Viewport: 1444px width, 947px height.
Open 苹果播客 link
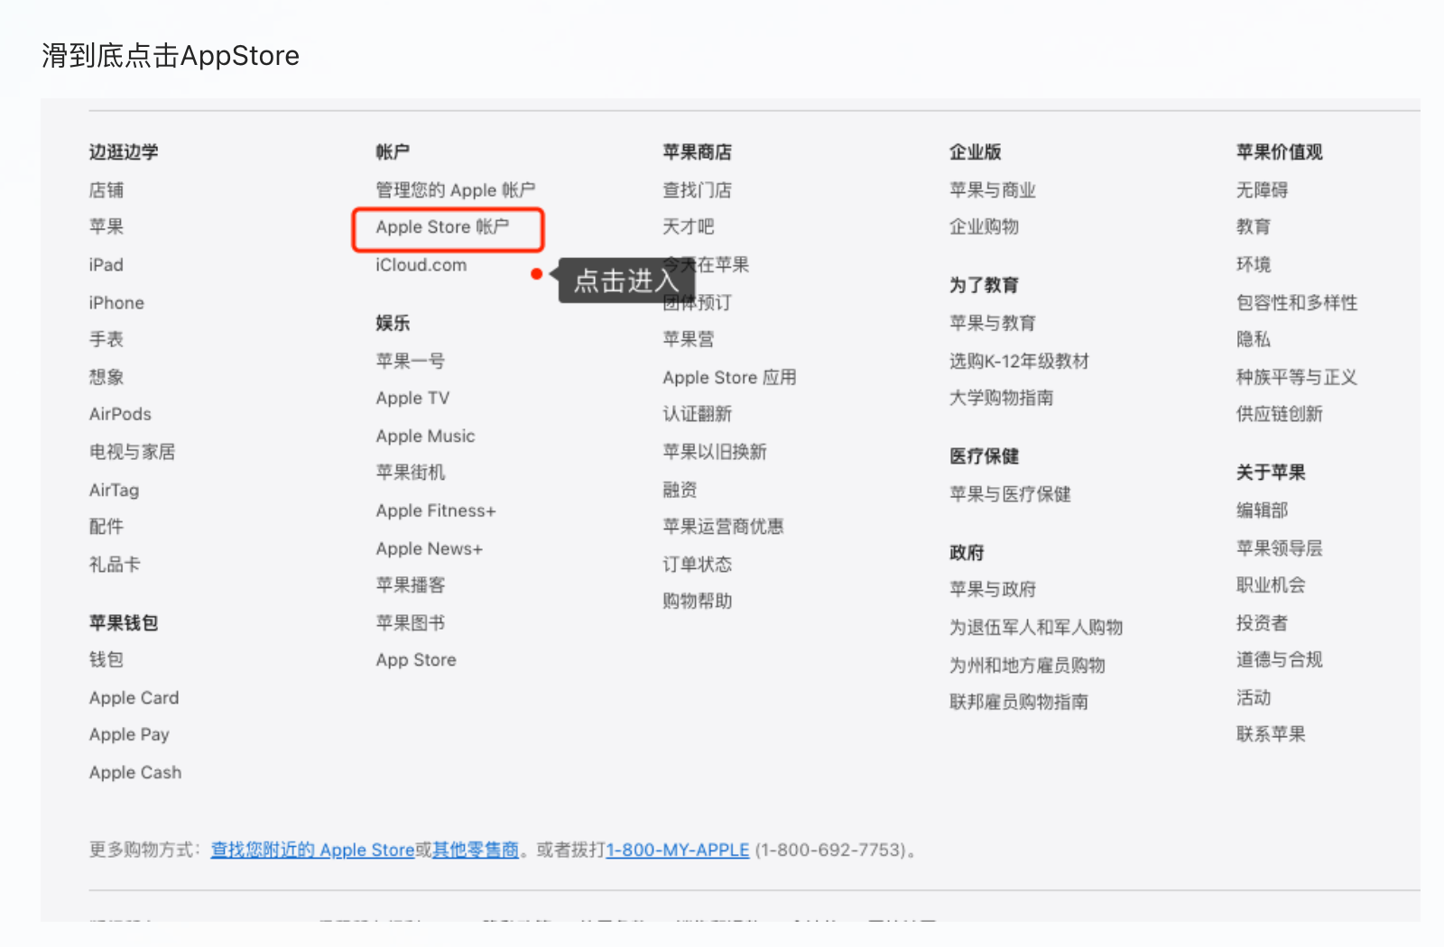coord(411,585)
